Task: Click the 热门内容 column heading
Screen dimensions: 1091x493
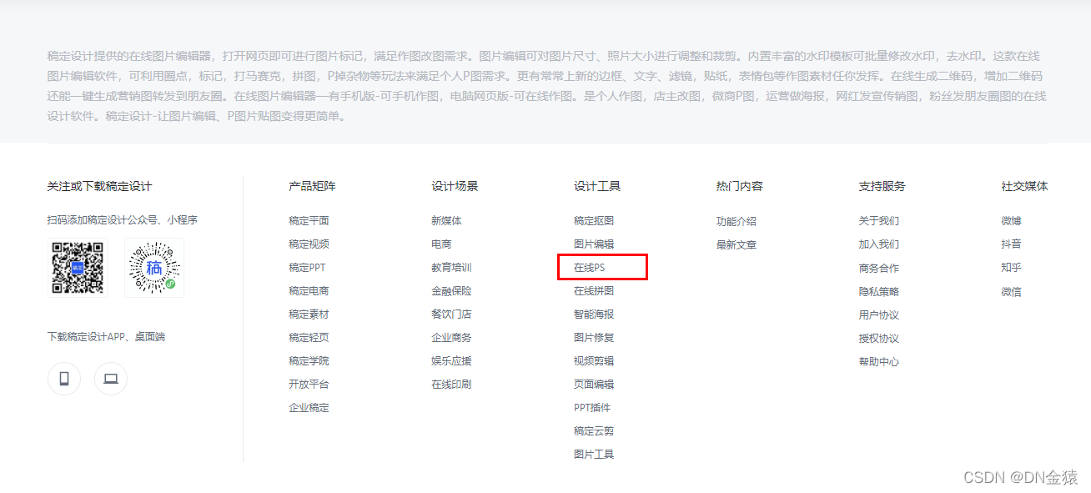Action: point(741,187)
